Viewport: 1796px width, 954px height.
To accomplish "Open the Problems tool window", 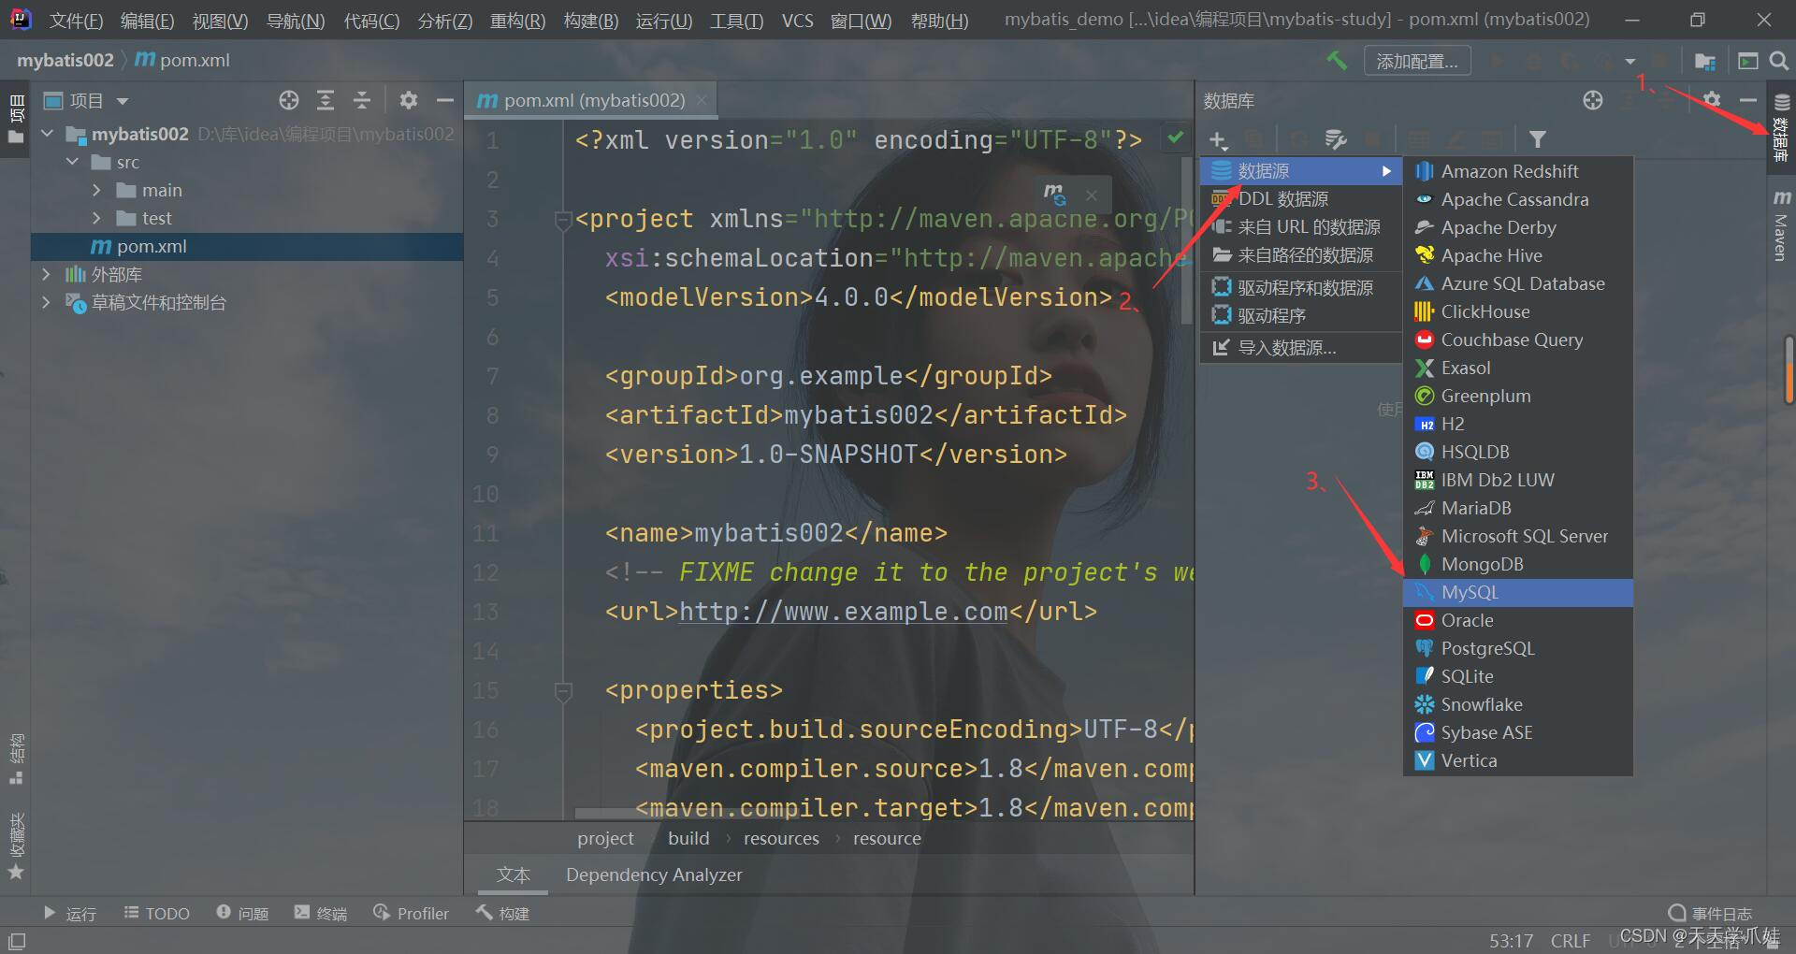I will pos(242,913).
